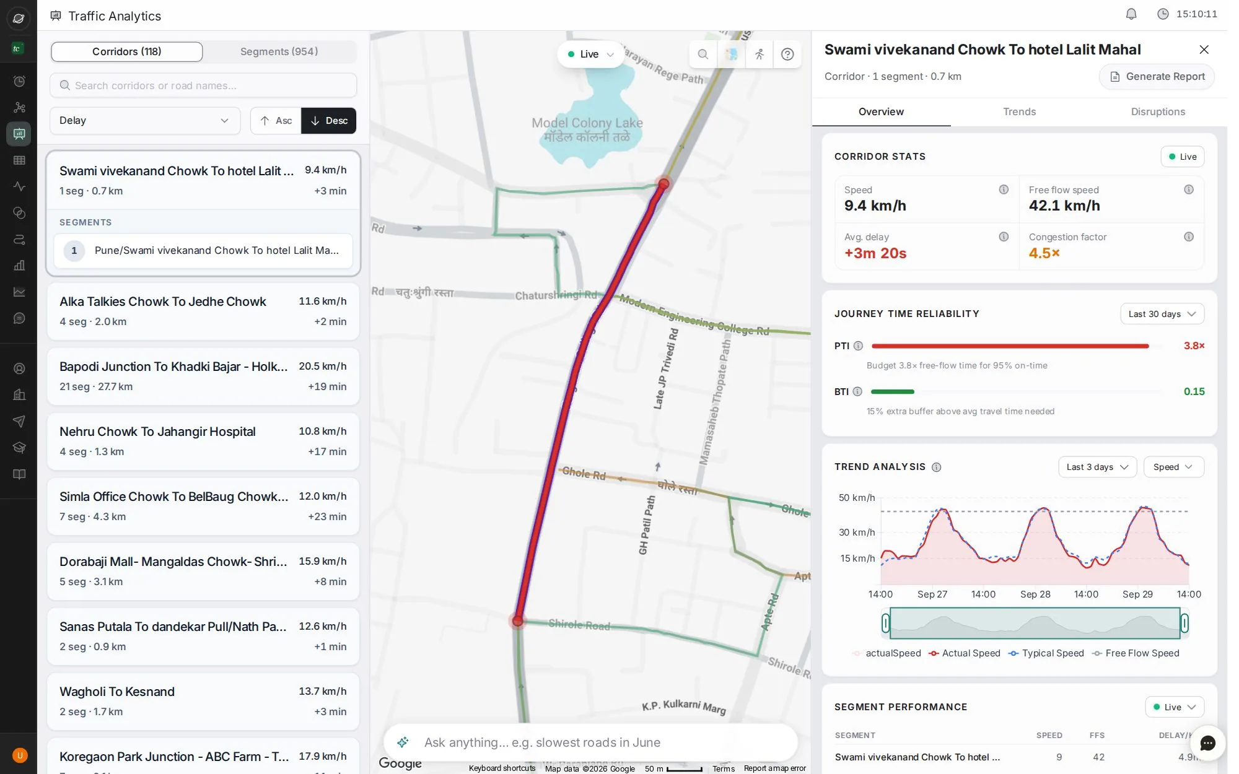Open the overlapping circles sidebar icon
The width and height of the screenshot is (1239, 774).
(19, 212)
